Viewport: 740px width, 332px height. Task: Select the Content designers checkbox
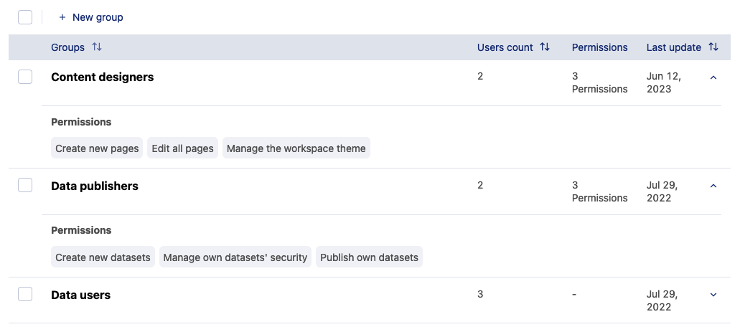pos(25,77)
